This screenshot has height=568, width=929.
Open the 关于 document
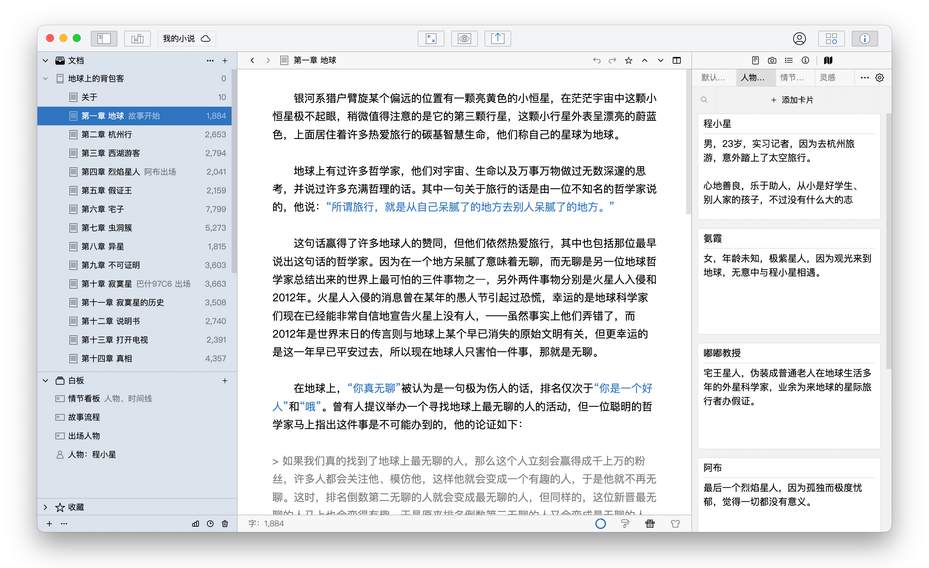[x=134, y=97]
